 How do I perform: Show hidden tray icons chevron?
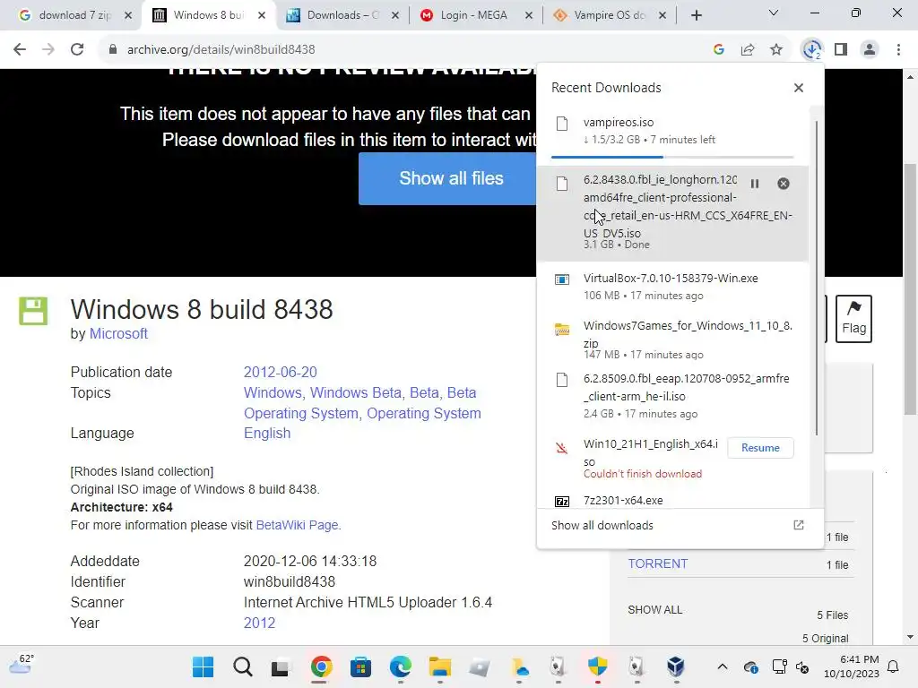tap(723, 666)
